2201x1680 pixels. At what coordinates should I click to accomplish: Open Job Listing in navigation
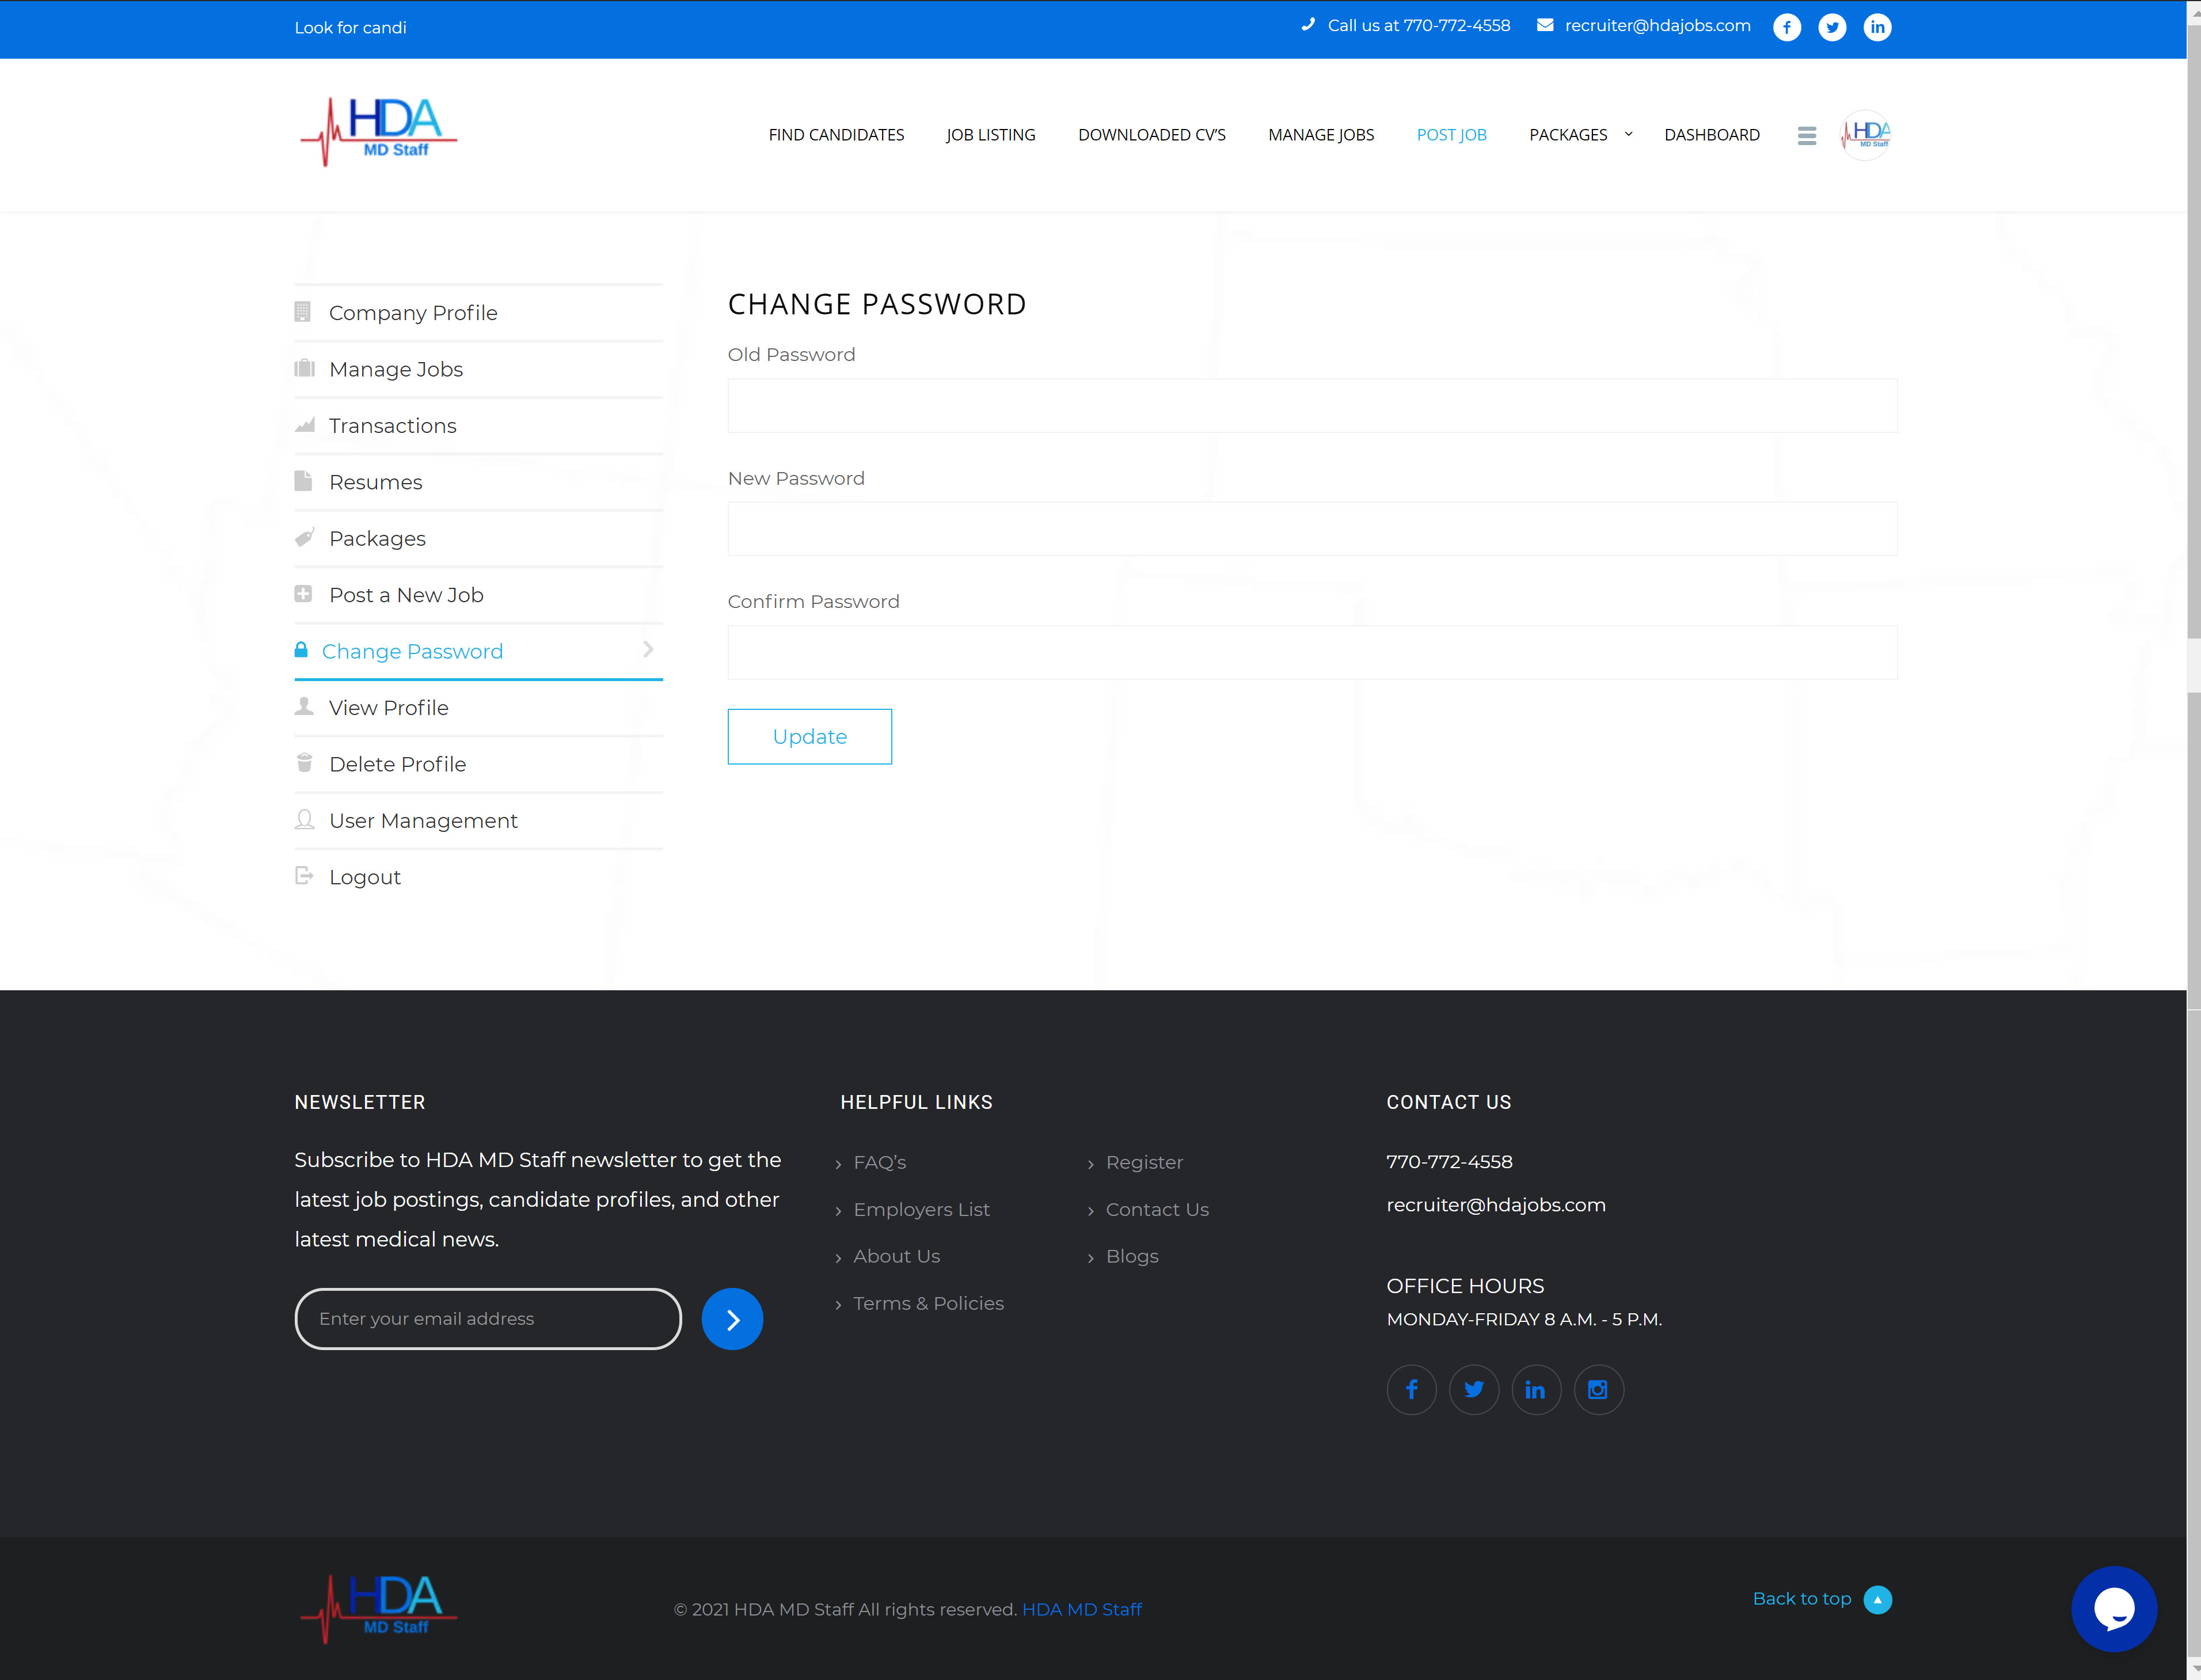tap(990, 135)
